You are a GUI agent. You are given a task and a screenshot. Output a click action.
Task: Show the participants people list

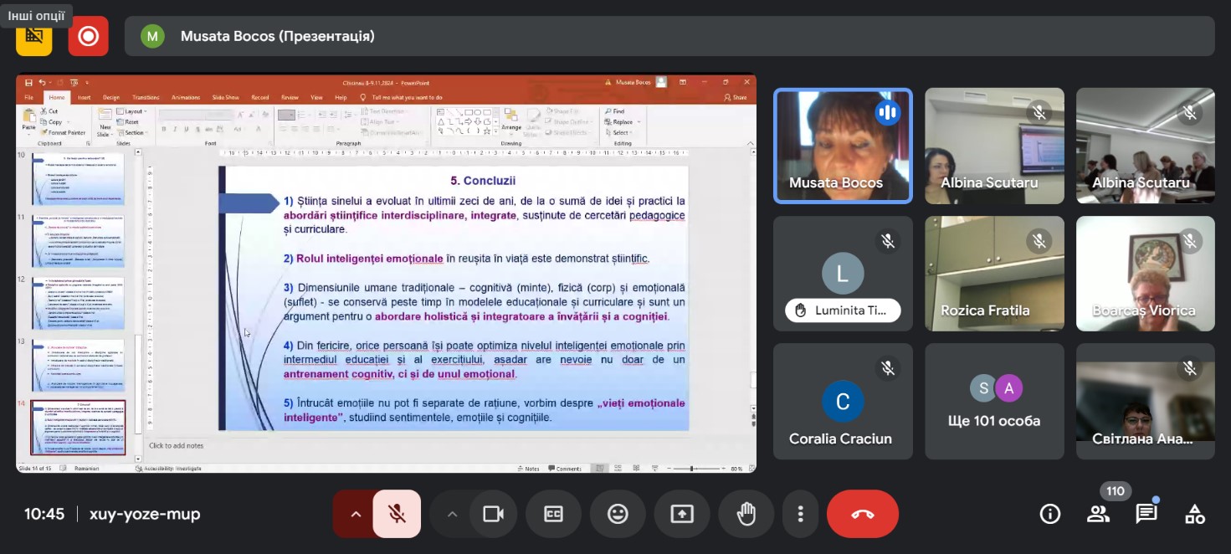pos(1097,514)
